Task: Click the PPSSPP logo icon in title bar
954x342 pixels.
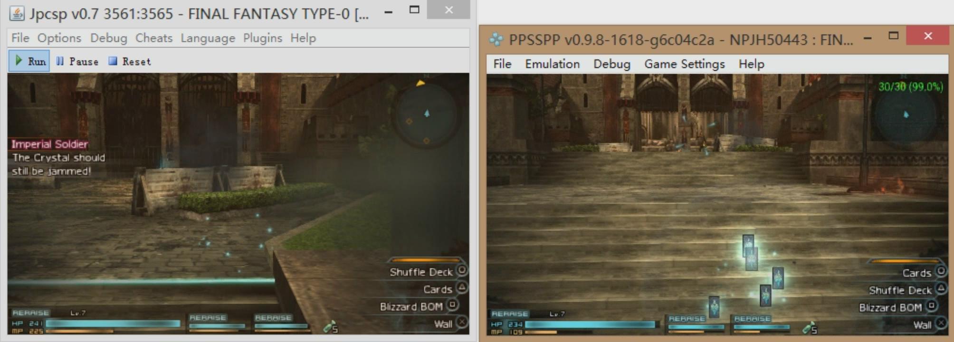Action: (x=496, y=39)
